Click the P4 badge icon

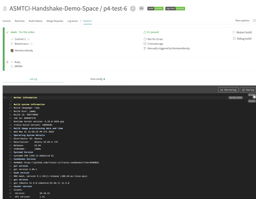tap(141, 8)
